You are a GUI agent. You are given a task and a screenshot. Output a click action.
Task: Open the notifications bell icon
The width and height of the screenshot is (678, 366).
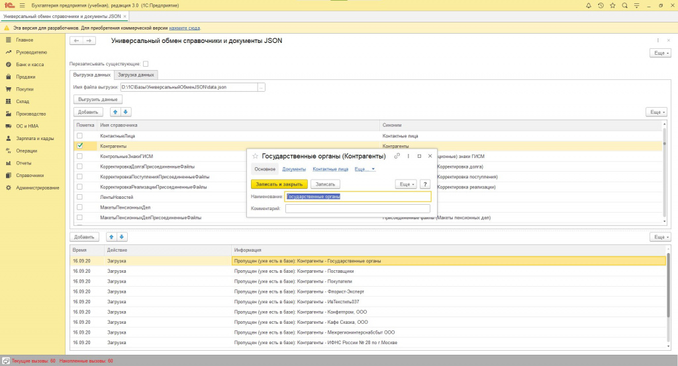588,5
